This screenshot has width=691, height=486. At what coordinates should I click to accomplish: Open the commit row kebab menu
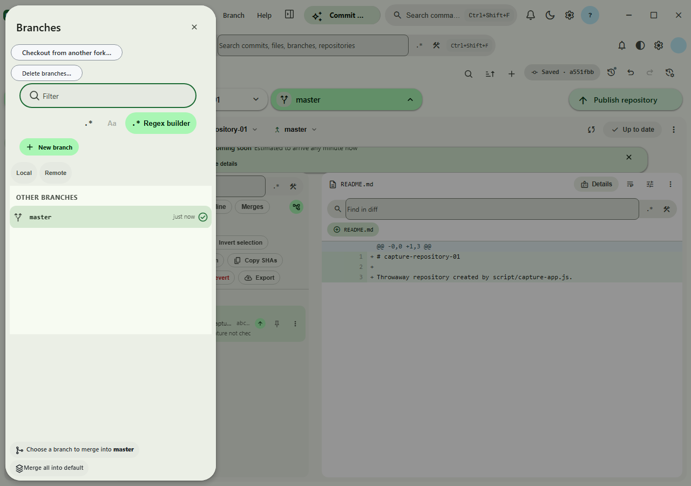coord(295,323)
